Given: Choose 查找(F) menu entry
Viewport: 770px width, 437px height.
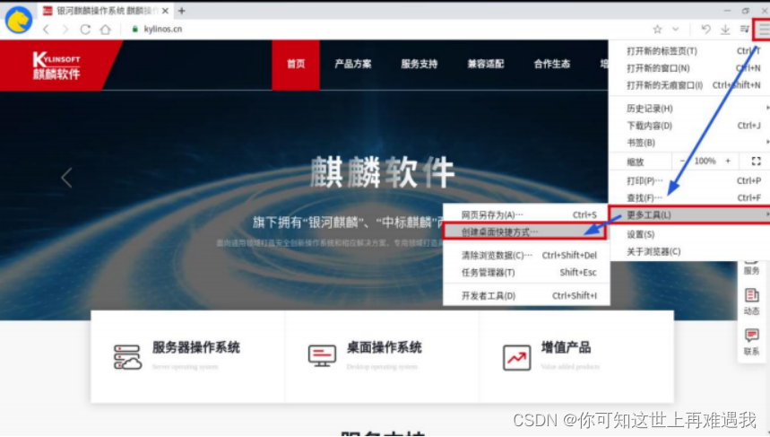Looking at the screenshot, I should tap(689, 197).
